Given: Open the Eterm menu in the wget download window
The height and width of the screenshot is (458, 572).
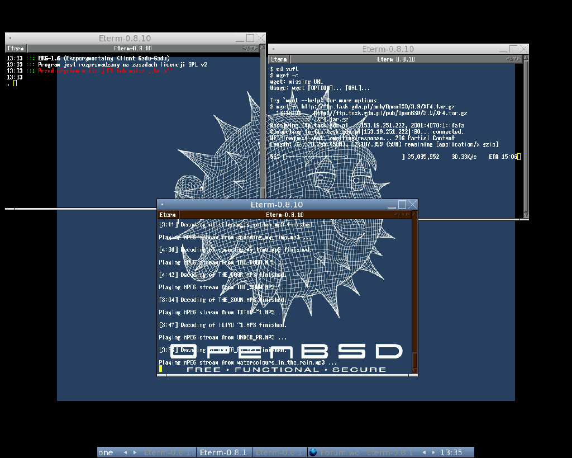Looking at the screenshot, I should click(x=279, y=59).
